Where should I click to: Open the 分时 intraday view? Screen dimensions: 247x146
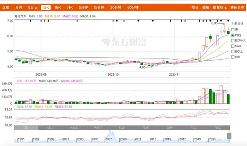coord(19,7)
